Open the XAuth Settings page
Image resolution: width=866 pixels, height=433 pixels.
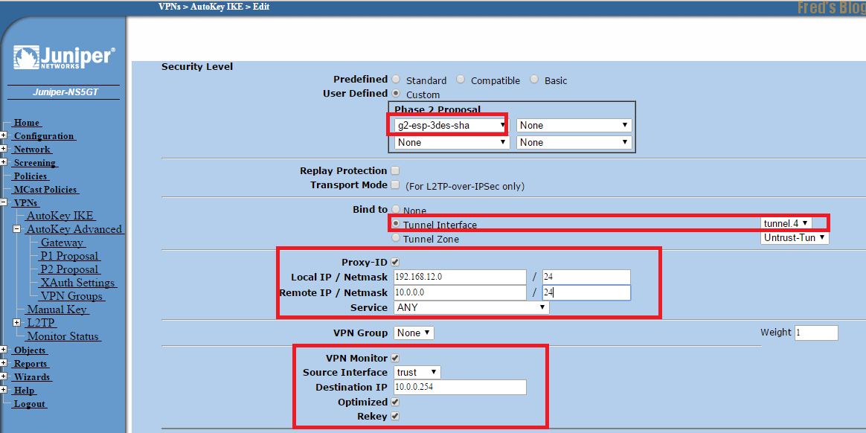(x=77, y=283)
